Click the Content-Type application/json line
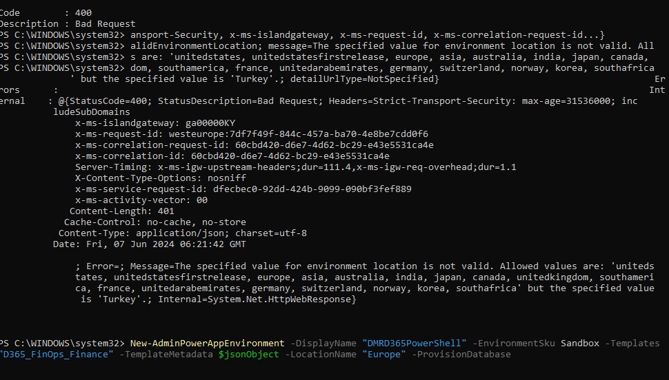 183,233
